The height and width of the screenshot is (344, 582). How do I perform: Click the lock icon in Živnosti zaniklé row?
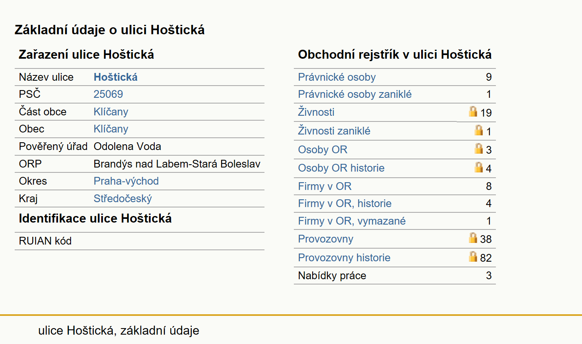(x=479, y=130)
